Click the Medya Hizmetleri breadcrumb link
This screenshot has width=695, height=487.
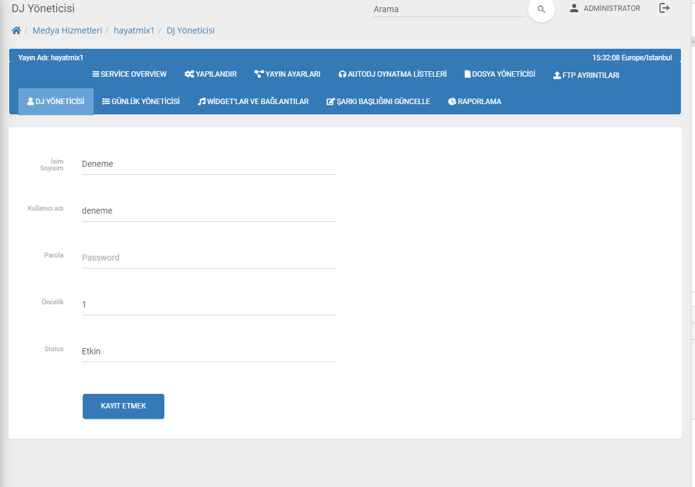[x=68, y=30]
